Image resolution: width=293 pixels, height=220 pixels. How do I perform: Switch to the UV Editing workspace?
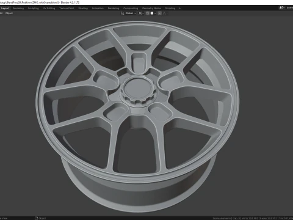tap(49, 9)
